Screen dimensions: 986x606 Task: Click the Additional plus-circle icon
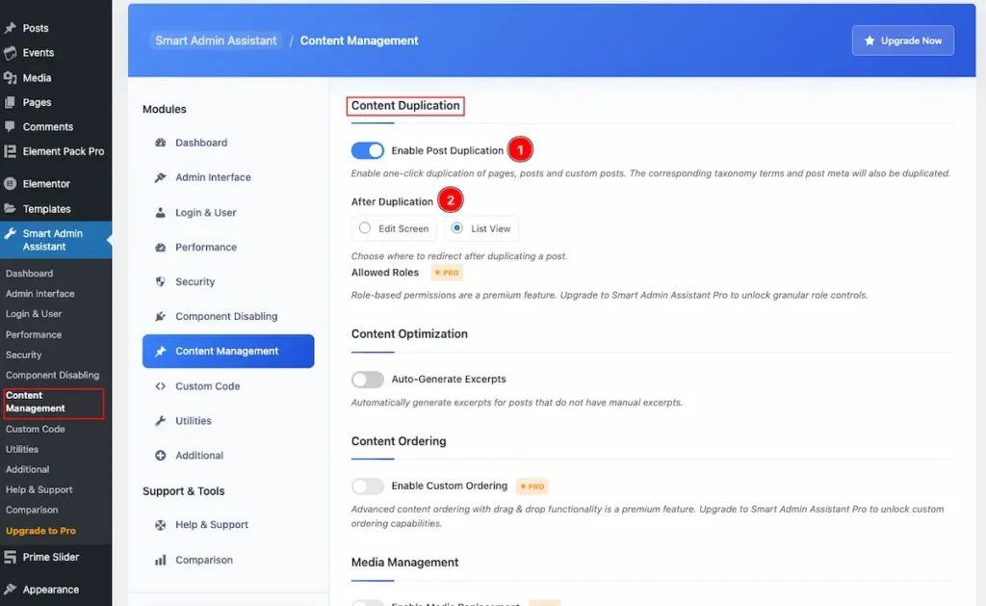(x=161, y=455)
